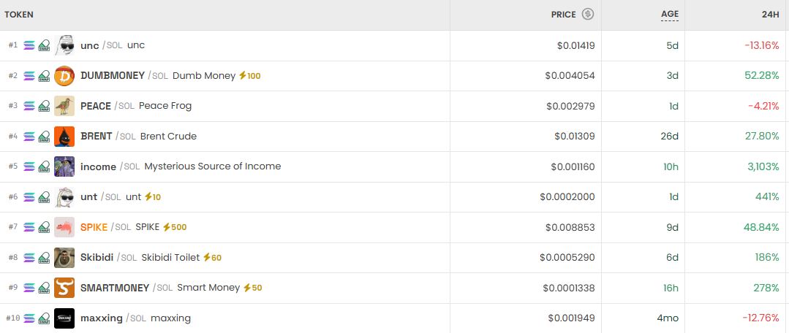Click the orange SPIKE boost lightning 500
The width and height of the screenshot is (789, 333).
point(174,227)
